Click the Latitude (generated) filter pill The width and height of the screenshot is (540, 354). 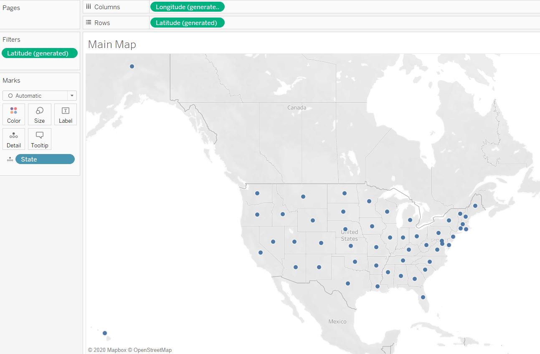click(39, 53)
